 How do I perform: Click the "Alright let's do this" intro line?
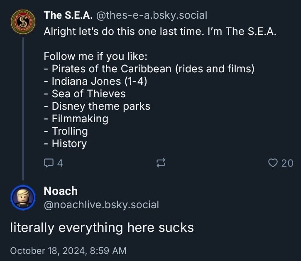pos(160,32)
